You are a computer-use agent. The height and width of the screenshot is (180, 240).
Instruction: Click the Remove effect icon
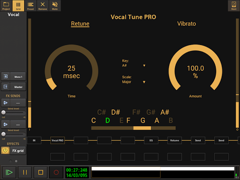[x=43, y=6]
